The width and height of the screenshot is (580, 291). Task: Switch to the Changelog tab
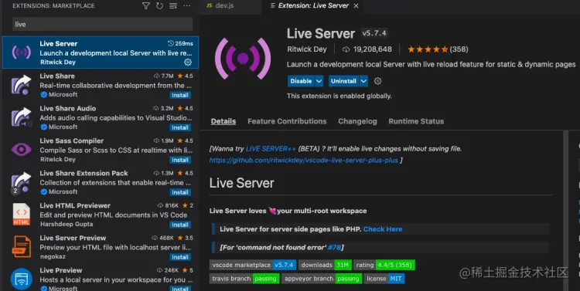point(357,121)
